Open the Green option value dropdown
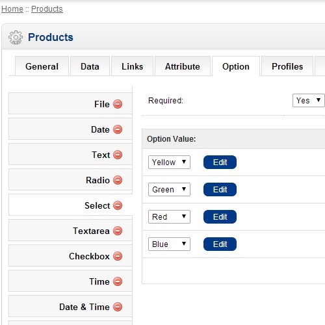This screenshot has height=325, width=325. [169, 189]
